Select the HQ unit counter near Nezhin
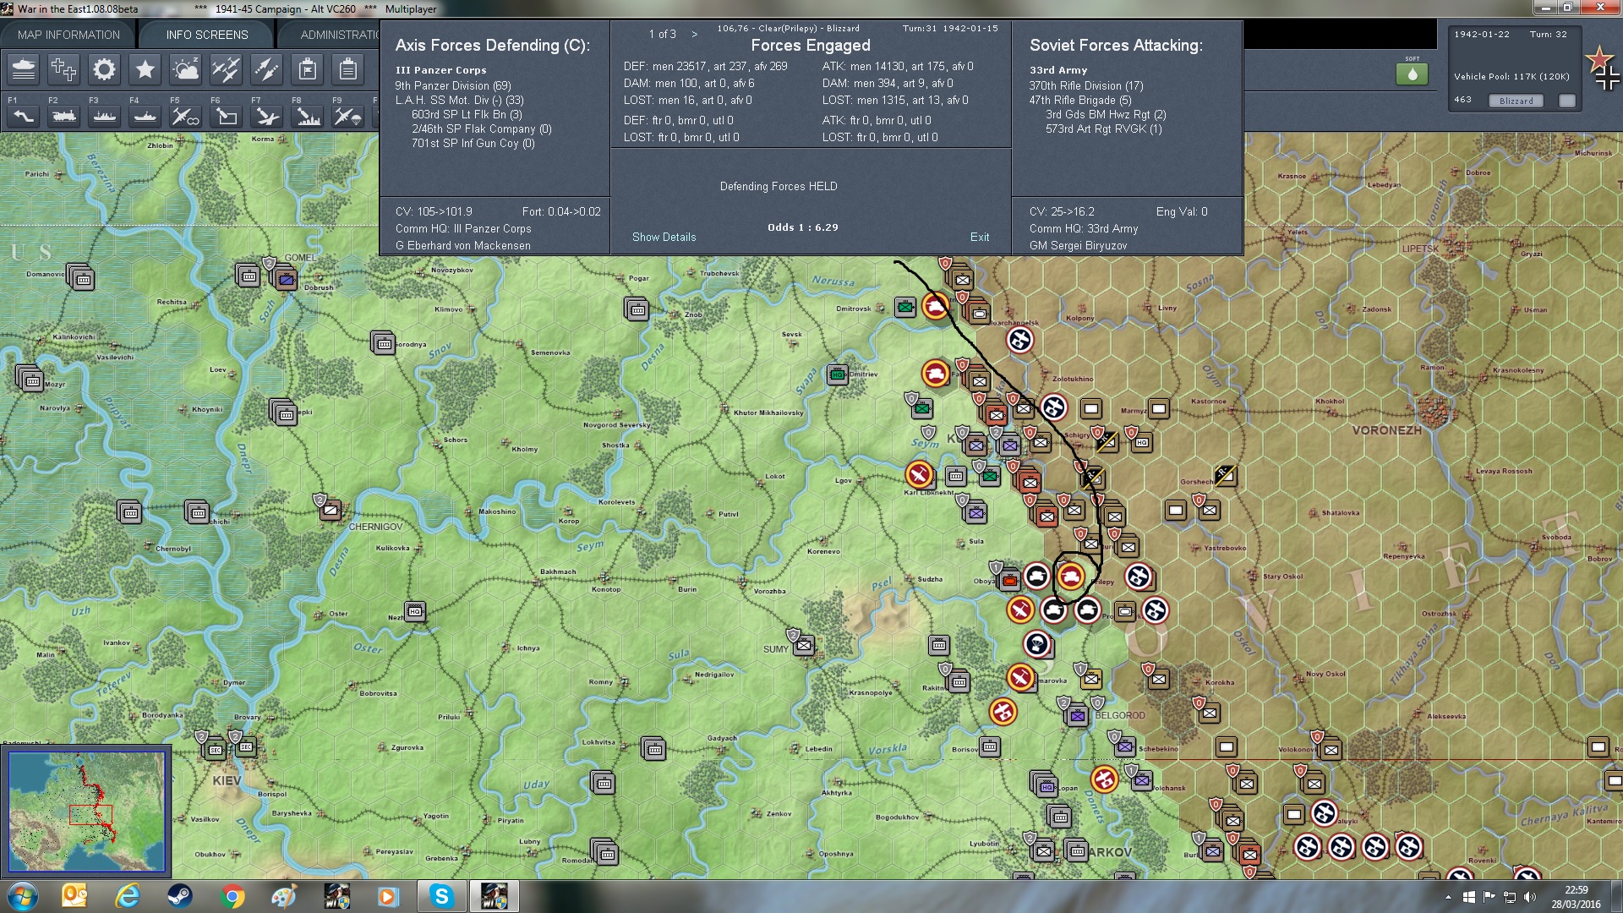This screenshot has height=913, width=1623. [x=415, y=611]
